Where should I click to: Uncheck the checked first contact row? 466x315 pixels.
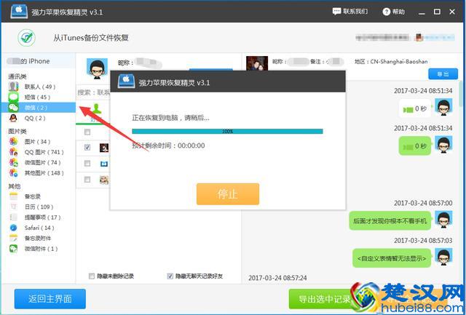87,147
